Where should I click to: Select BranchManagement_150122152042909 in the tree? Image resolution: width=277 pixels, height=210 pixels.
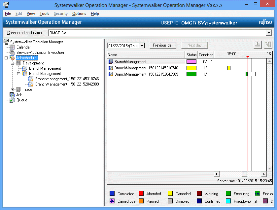[67, 84]
